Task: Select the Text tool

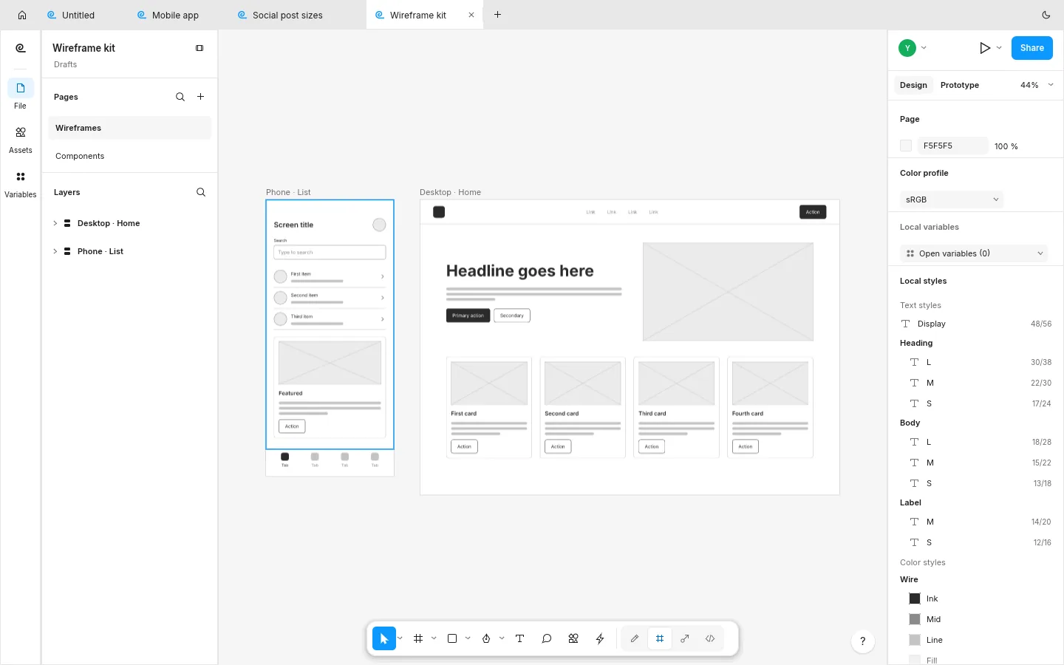Action: pos(520,638)
